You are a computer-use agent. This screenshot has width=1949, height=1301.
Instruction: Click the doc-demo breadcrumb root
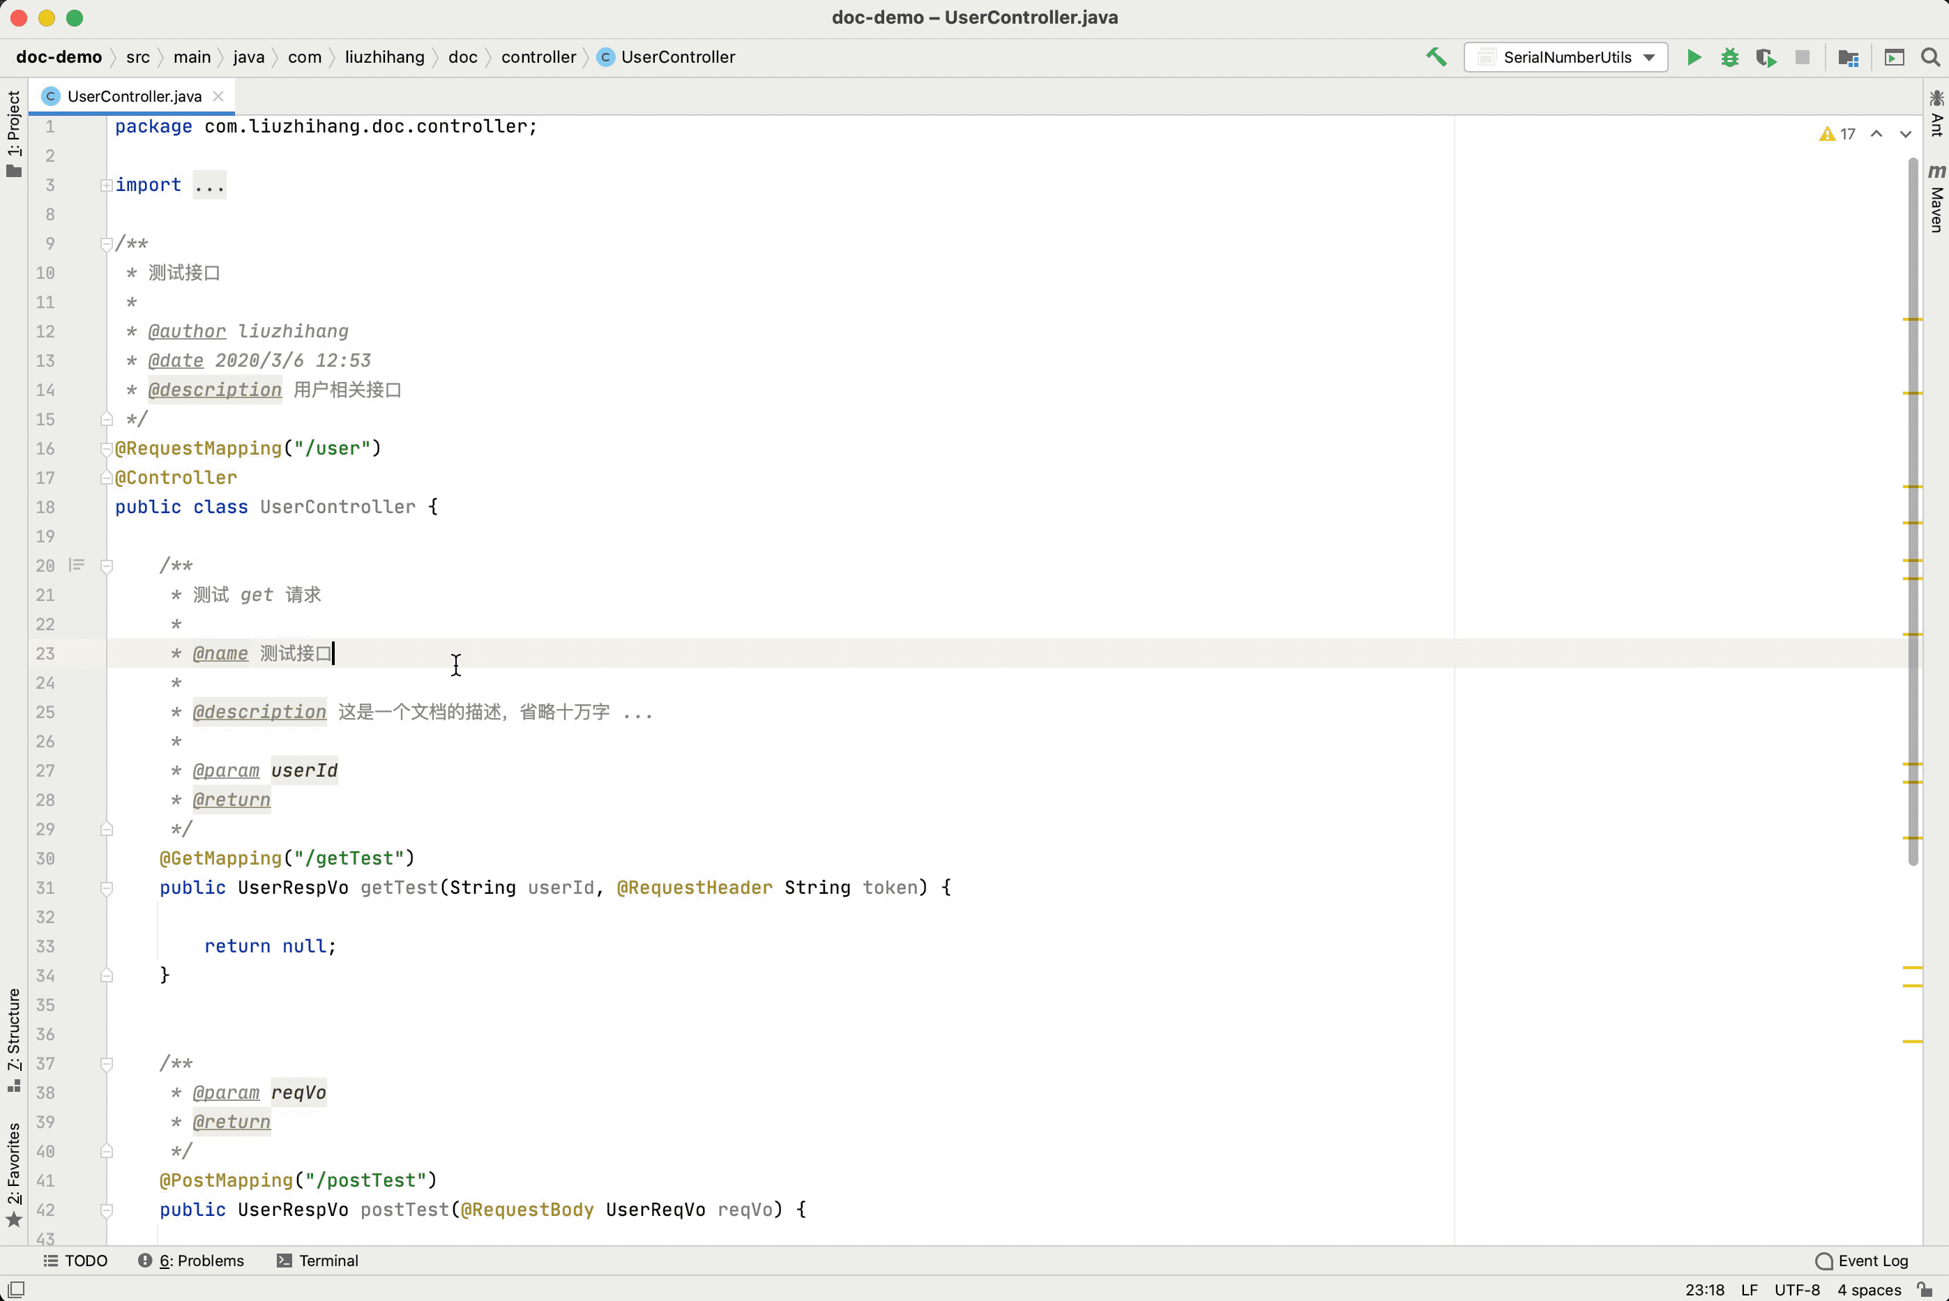click(59, 57)
